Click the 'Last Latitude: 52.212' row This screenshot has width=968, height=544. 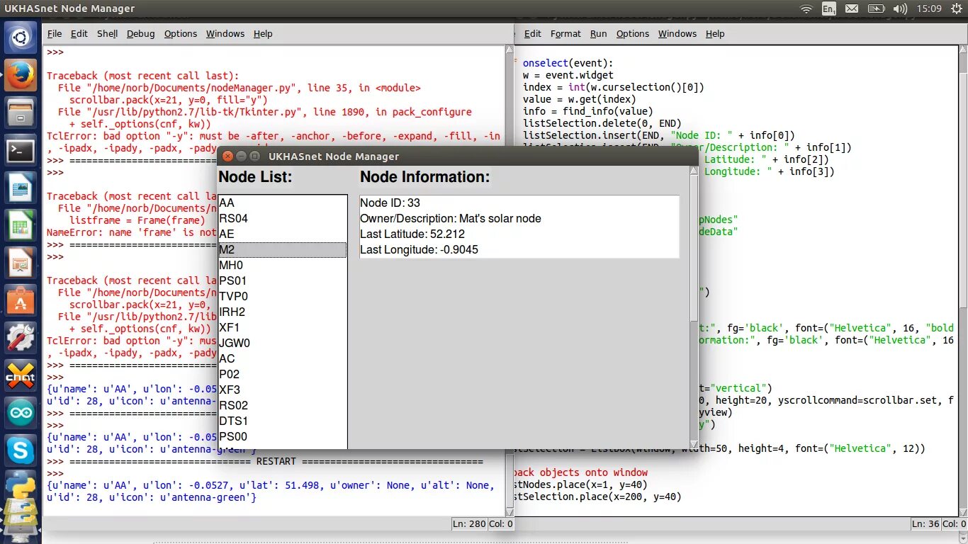[x=519, y=234]
